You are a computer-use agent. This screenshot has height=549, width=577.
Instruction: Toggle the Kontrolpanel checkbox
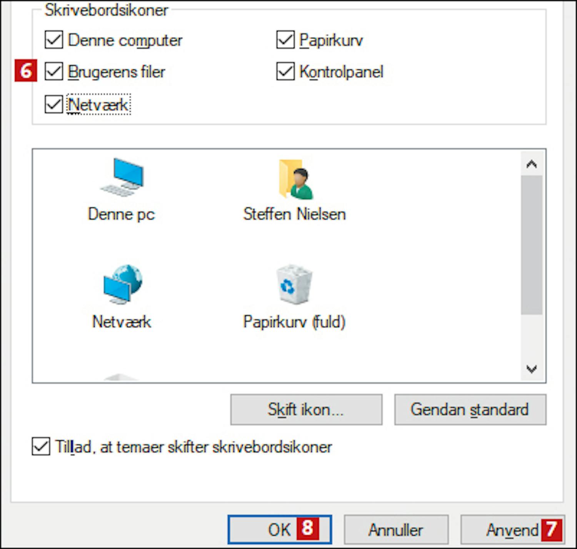coord(285,71)
